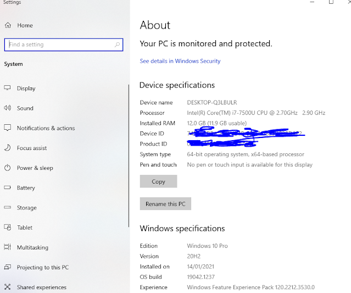Click the About page title
The width and height of the screenshot is (351, 293).
[155, 25]
